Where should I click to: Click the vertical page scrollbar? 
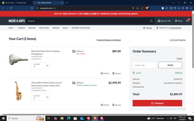pyautogui.click(x=193, y=41)
